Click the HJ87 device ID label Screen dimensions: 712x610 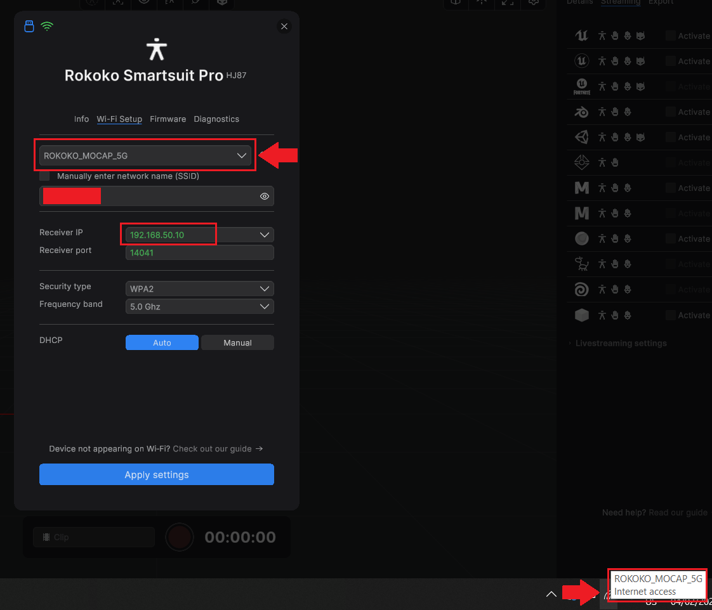(236, 75)
